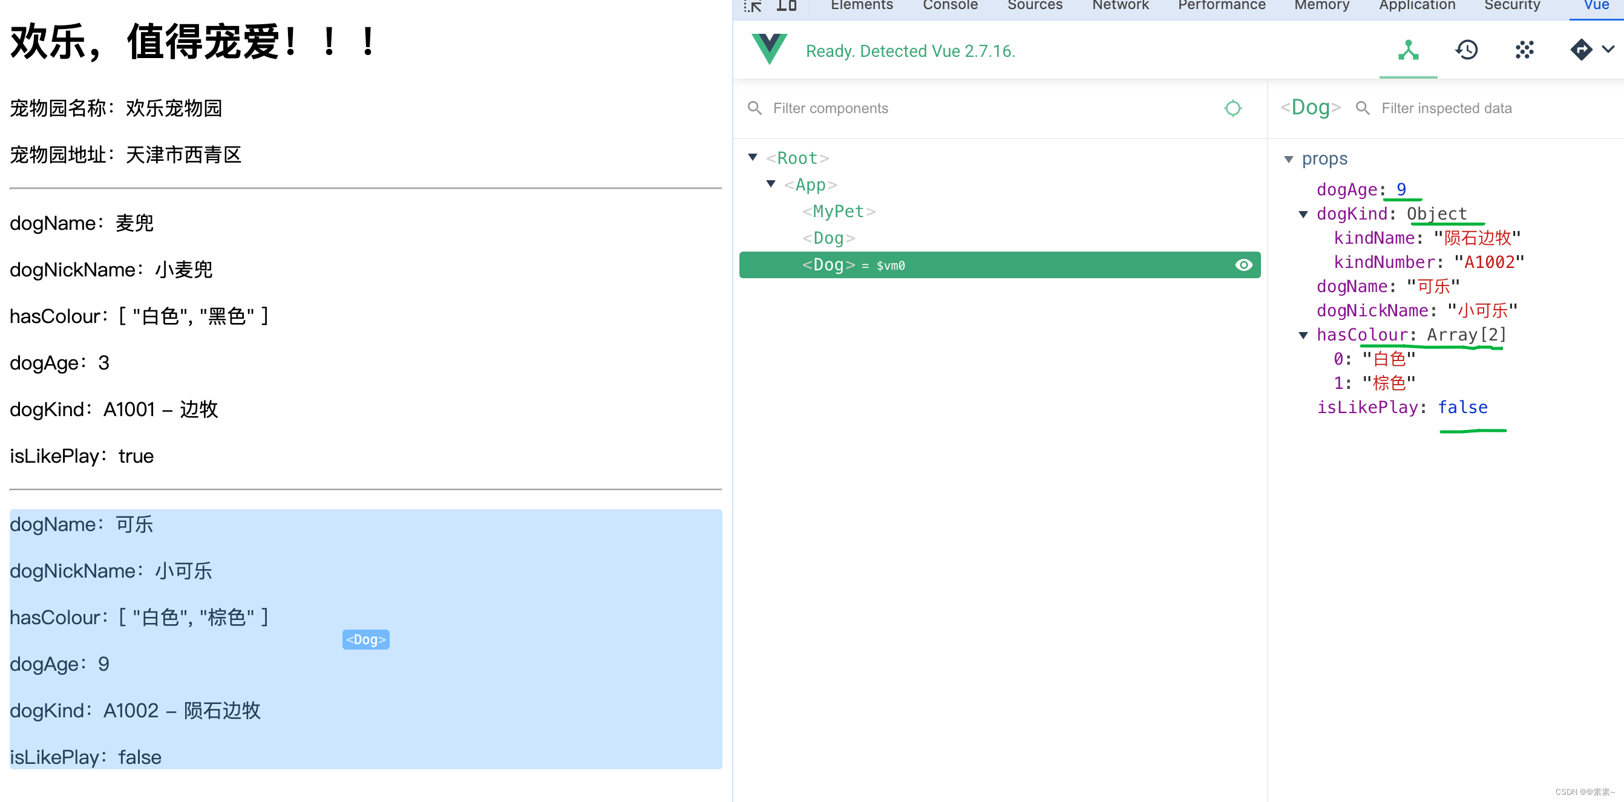Collapse the Root tree node
The height and width of the screenshot is (802, 1624).
[x=753, y=157]
